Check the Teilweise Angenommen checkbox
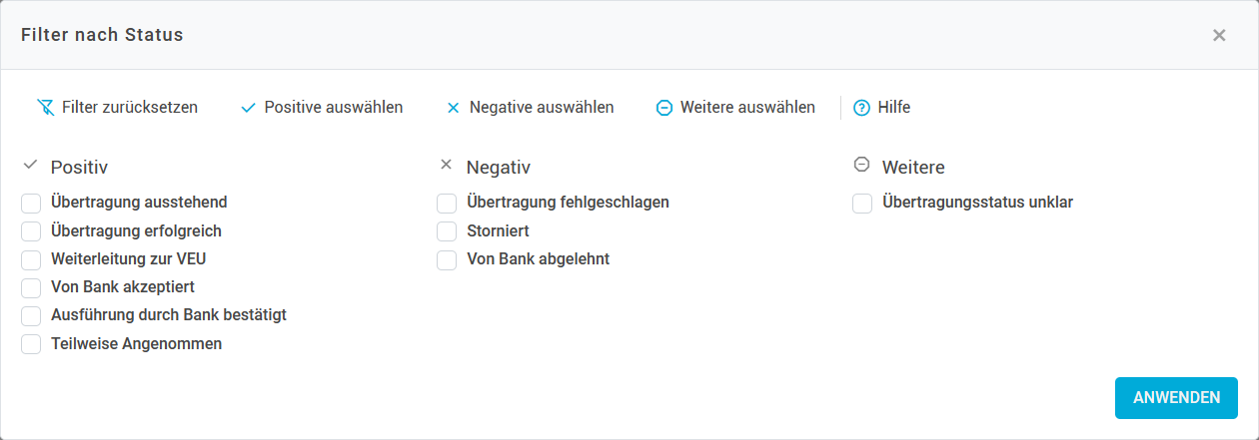Screen dimensions: 1259x440 pyautogui.click(x=31, y=344)
